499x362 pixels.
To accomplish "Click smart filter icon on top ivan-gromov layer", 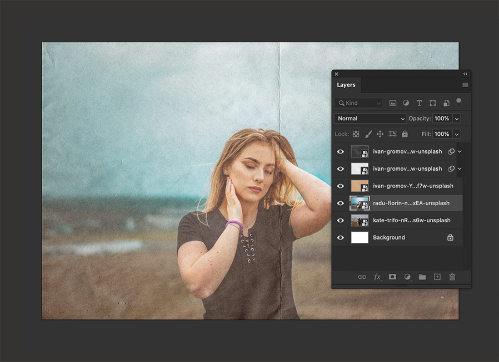I will point(451,151).
